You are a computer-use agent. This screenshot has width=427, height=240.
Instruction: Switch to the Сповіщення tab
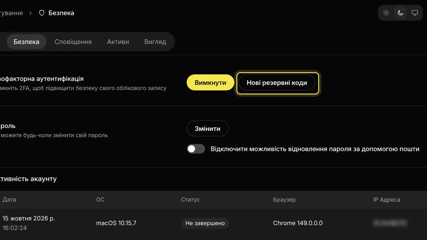click(x=73, y=42)
